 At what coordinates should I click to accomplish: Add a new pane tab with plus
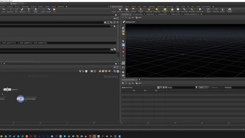tap(201, 14)
